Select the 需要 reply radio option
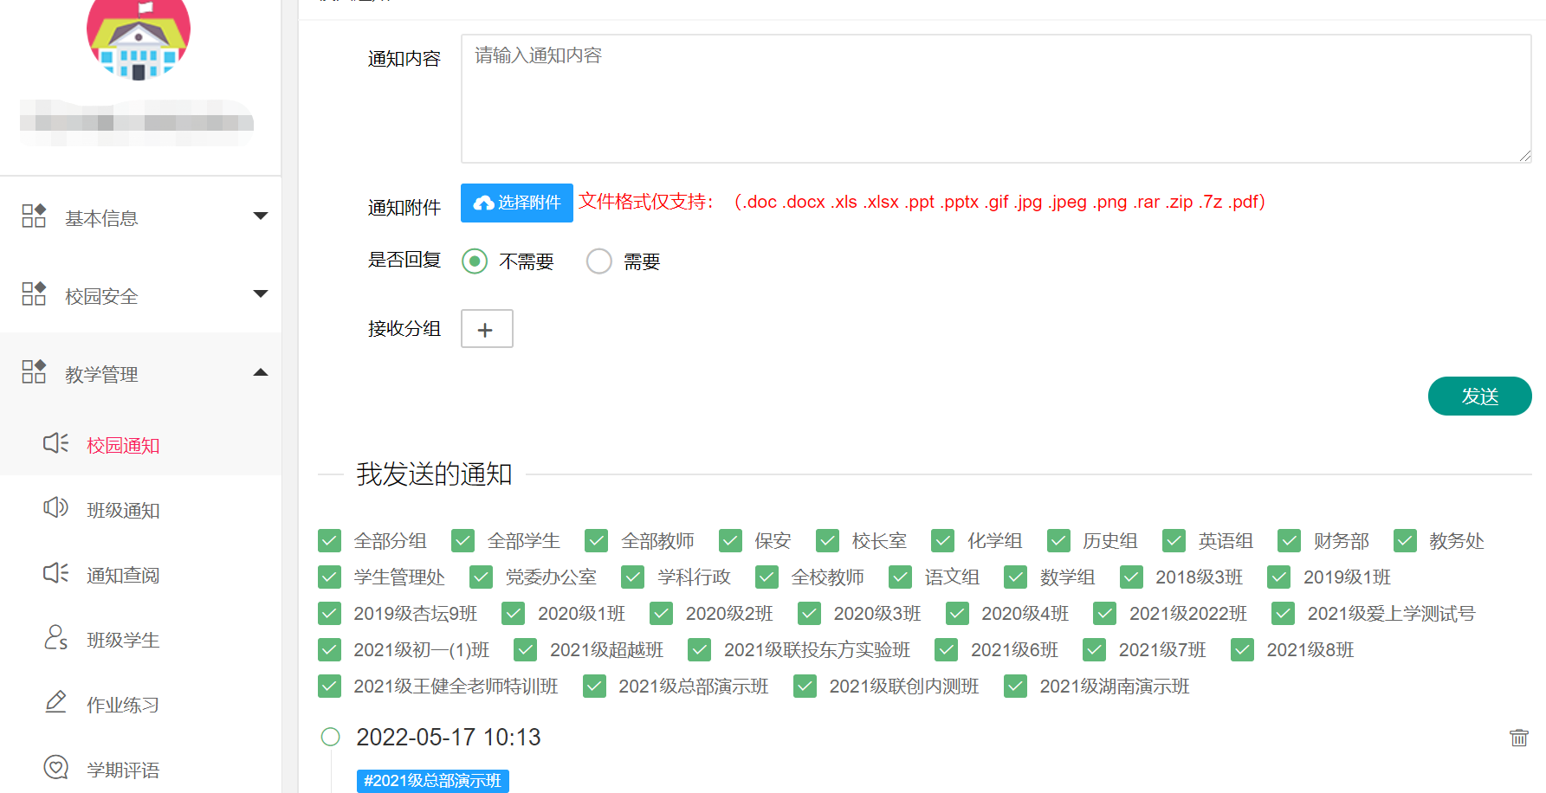Screen dimensions: 1546x793 [598, 261]
